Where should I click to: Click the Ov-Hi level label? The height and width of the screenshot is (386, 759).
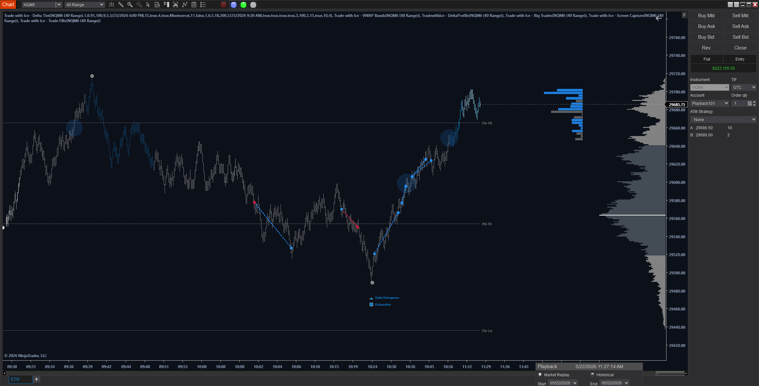pos(487,123)
